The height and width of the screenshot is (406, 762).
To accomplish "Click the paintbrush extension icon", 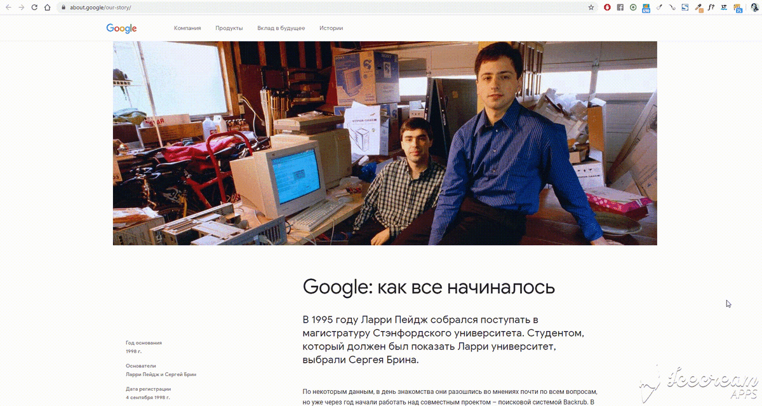I will [x=658, y=7].
